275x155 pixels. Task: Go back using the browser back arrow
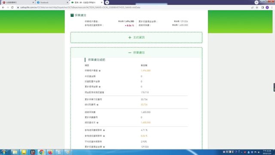[x=3, y=7]
